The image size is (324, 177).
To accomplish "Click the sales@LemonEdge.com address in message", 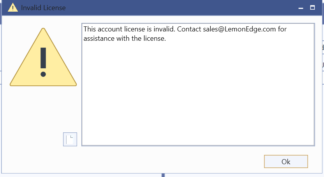I will point(239,29).
